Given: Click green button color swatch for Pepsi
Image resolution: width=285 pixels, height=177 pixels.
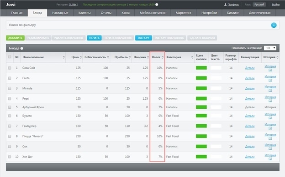Looking at the screenshot, I should click(x=201, y=99).
